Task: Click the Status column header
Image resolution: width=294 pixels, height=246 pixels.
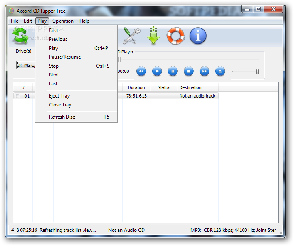Action: point(164,87)
